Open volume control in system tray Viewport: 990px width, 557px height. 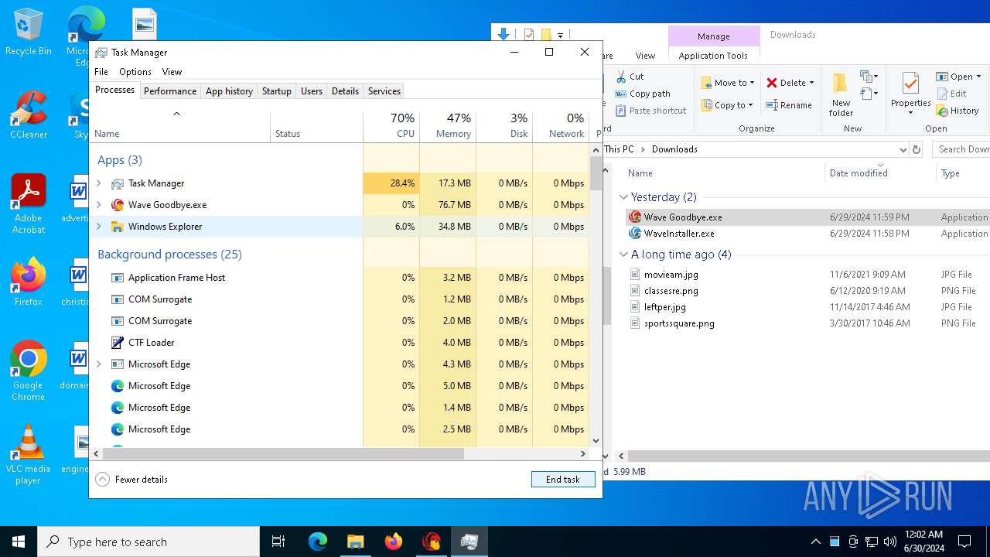890,542
